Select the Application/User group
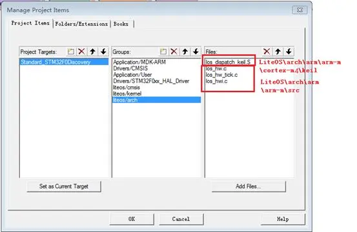357x232 pixels. (156, 75)
